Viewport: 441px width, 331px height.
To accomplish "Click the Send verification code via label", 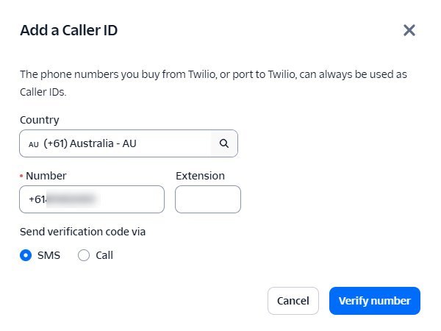I will tap(82, 231).
